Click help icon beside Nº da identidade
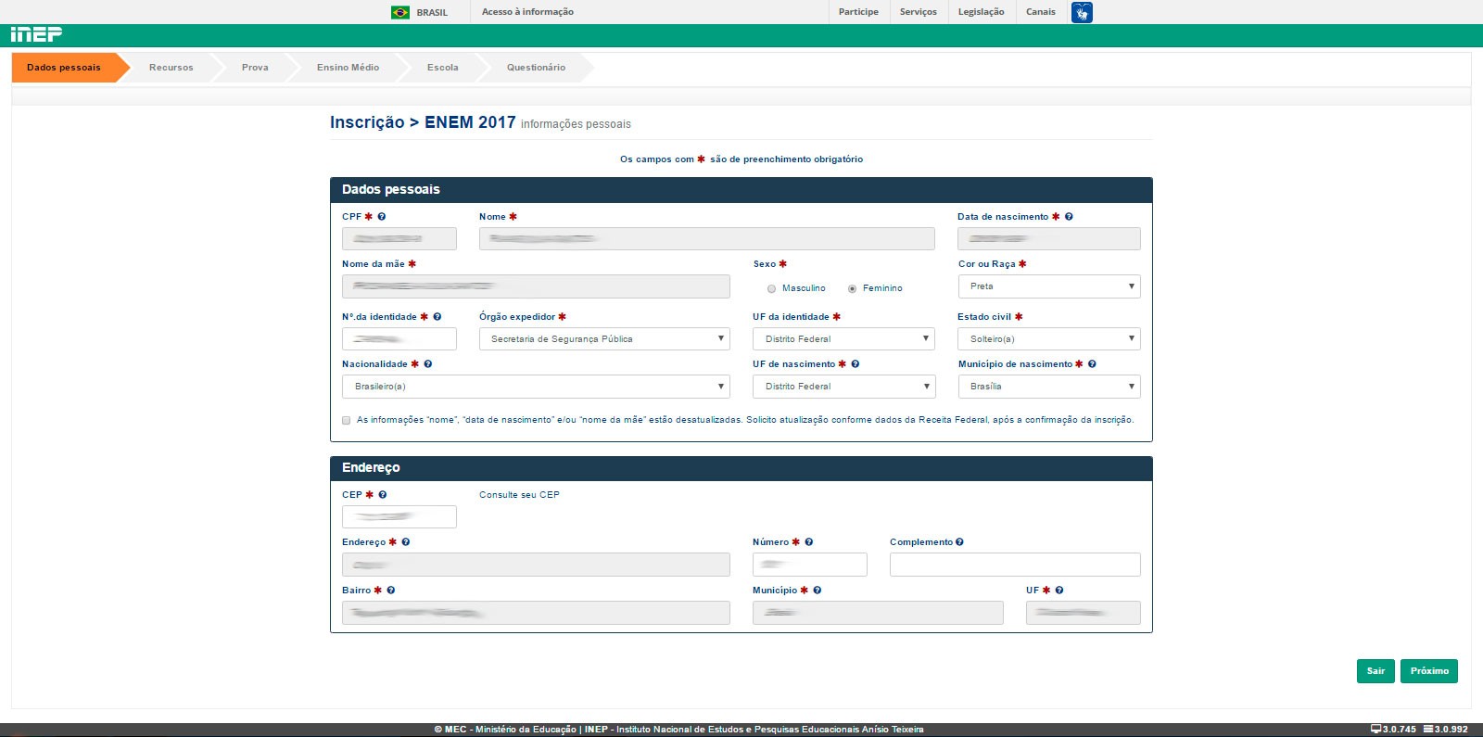Screen dimensions: 1483x737 coord(437,317)
